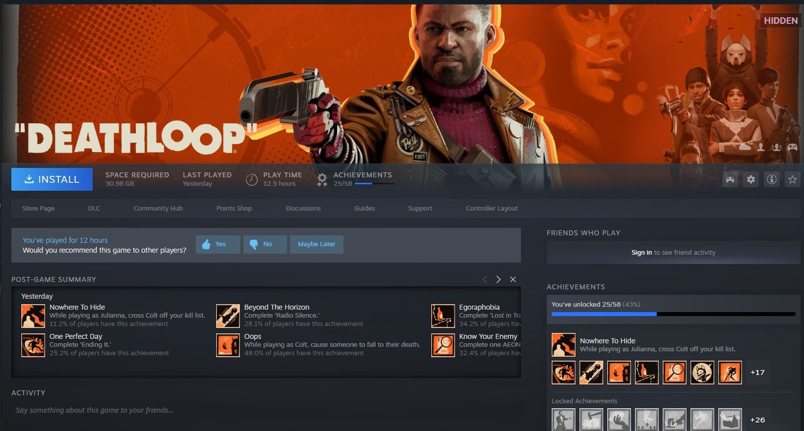Click the DEATHLOOP logo on banner

click(x=136, y=138)
